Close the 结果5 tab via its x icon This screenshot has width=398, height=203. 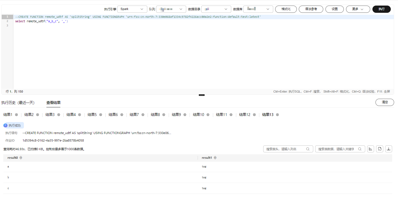click(x=101, y=115)
